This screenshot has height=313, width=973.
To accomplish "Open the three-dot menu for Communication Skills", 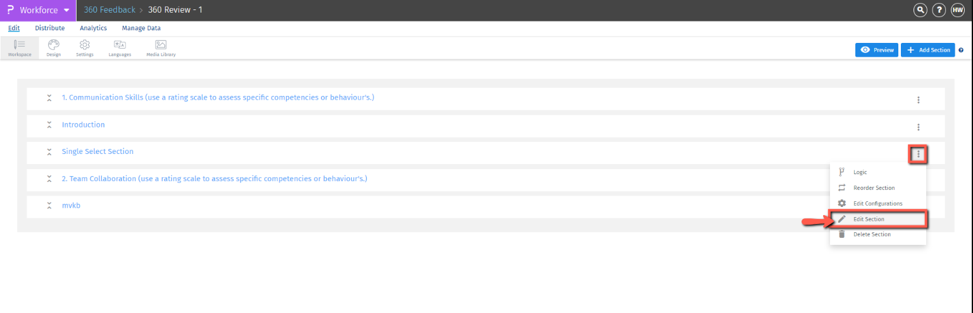I will 918,100.
